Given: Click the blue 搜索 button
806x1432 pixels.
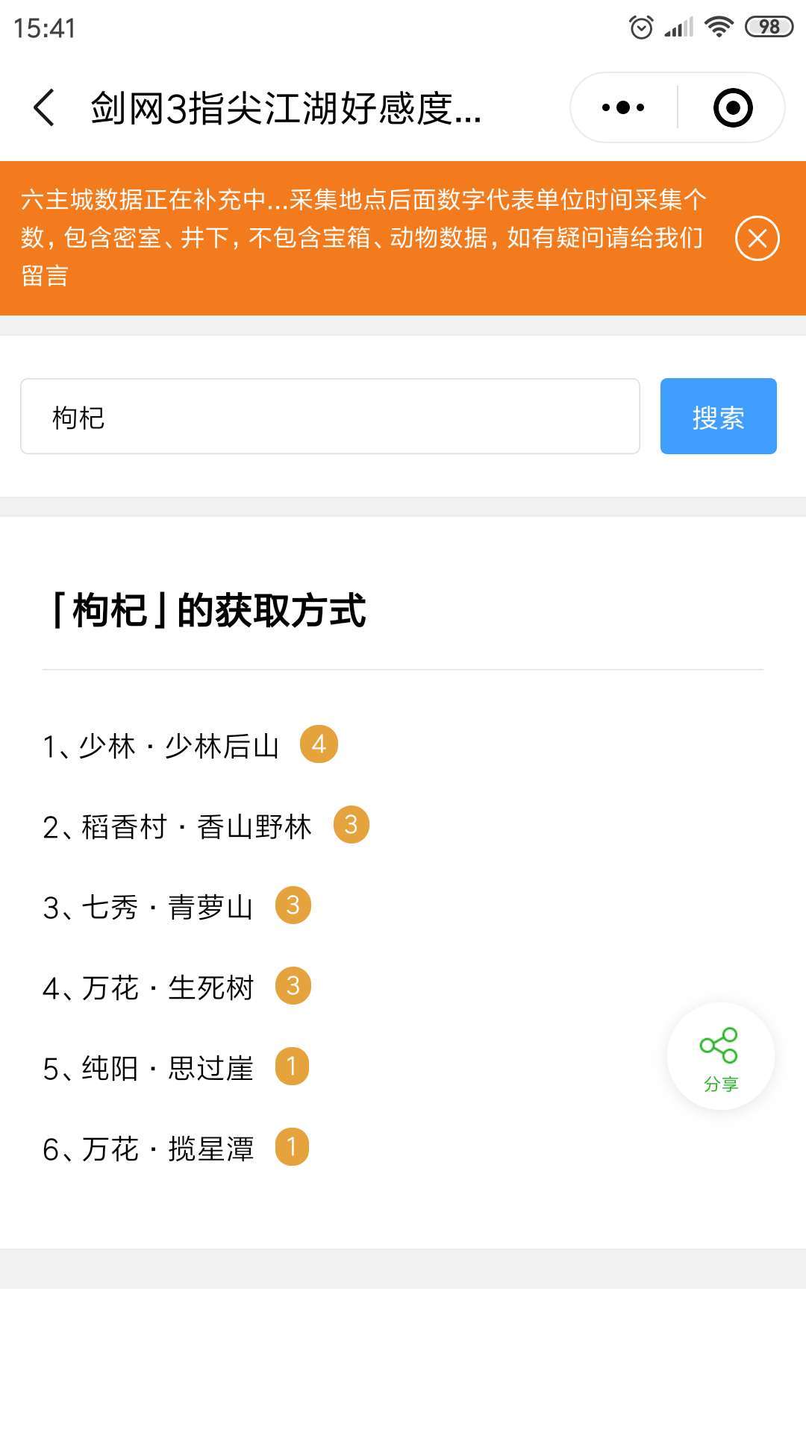Looking at the screenshot, I should [x=718, y=416].
